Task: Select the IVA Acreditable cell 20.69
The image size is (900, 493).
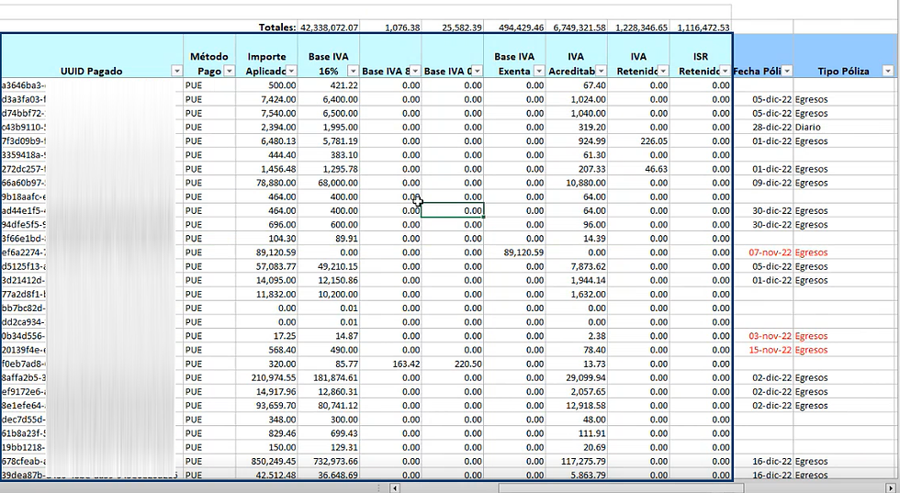Action: pyautogui.click(x=577, y=447)
